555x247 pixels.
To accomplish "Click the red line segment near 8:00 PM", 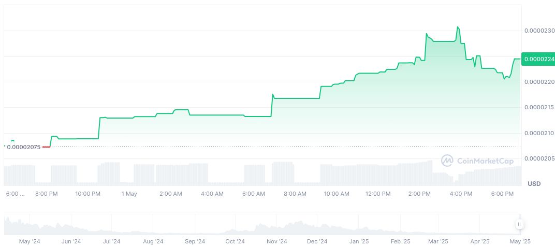I will (x=46, y=147).
